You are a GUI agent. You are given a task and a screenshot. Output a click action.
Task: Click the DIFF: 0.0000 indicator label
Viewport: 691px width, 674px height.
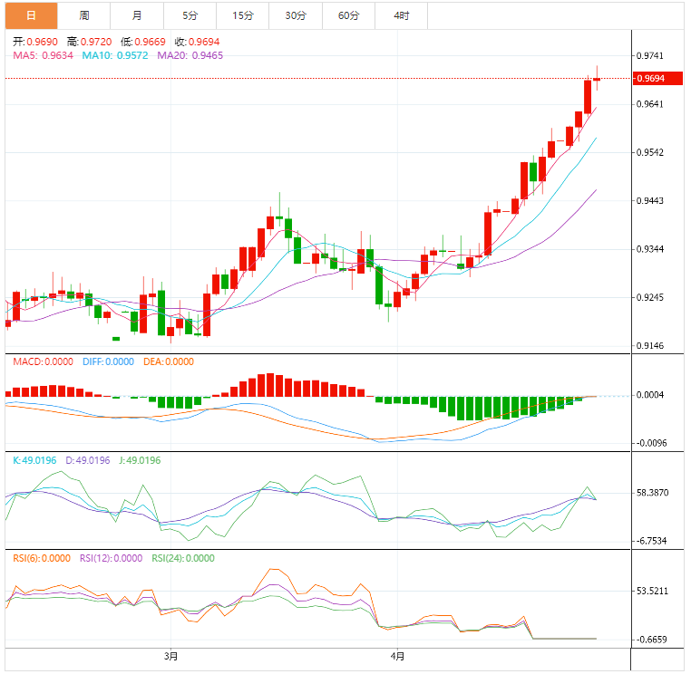[x=109, y=361]
